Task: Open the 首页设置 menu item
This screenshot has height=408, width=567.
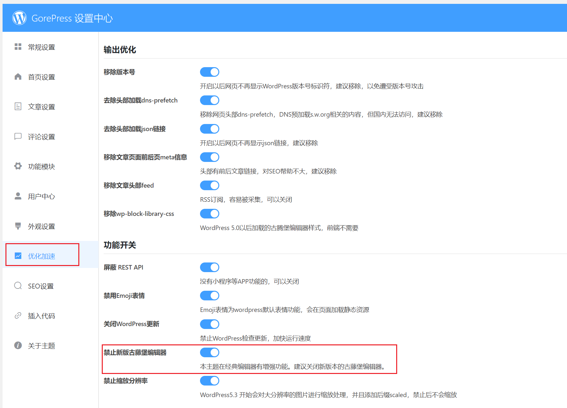Action: click(x=50, y=77)
